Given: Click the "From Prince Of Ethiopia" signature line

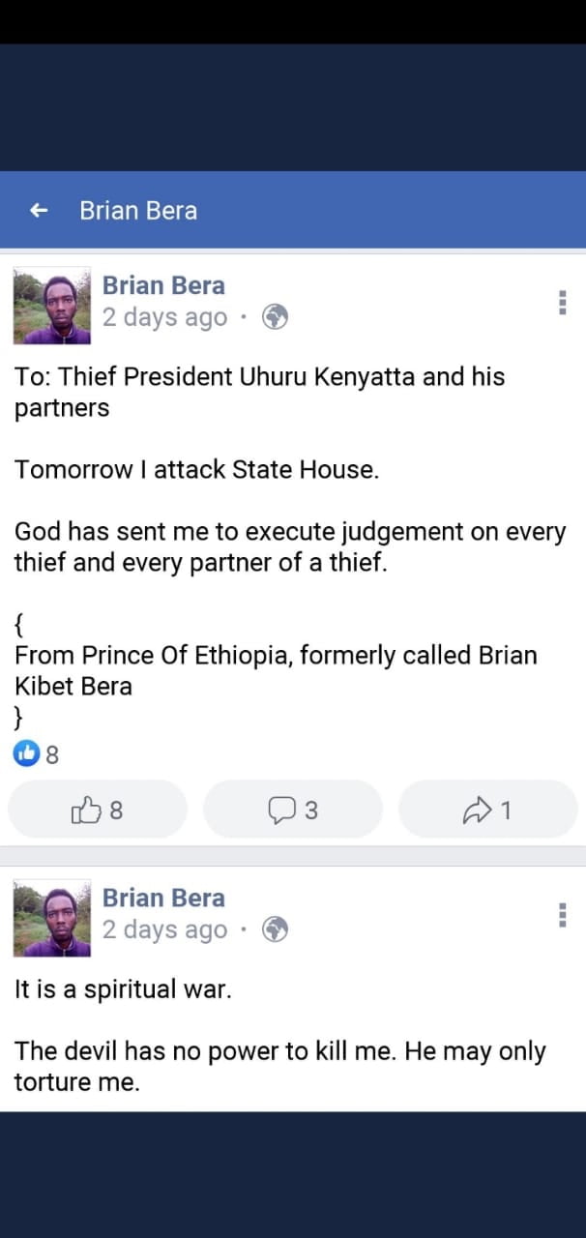Looking at the screenshot, I should (275, 656).
